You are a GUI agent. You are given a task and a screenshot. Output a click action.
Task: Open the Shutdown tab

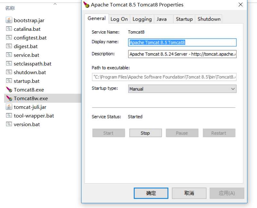pyautogui.click(x=209, y=19)
